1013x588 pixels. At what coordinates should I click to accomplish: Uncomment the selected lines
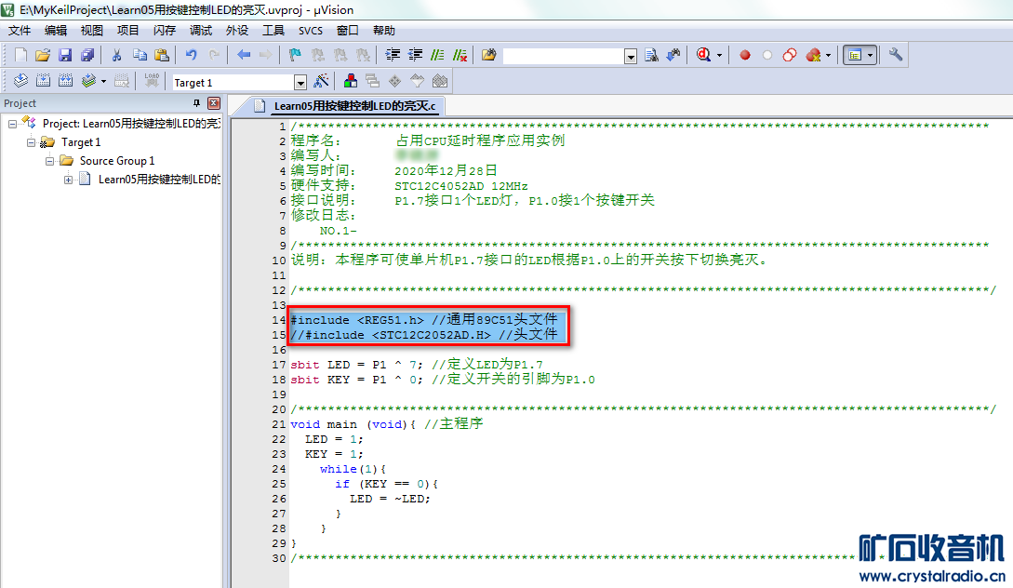pos(460,56)
